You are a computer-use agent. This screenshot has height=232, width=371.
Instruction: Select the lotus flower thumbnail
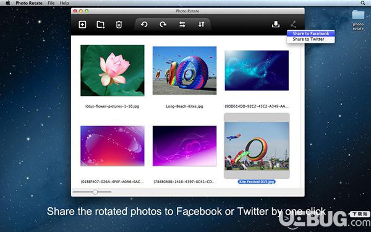[113, 71]
